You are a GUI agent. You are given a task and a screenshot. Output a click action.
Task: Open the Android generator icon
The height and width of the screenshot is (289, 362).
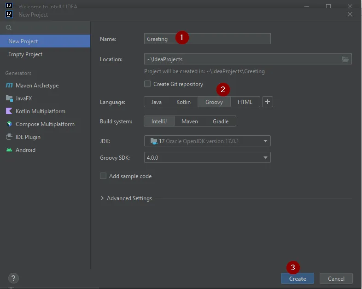[x=9, y=150]
